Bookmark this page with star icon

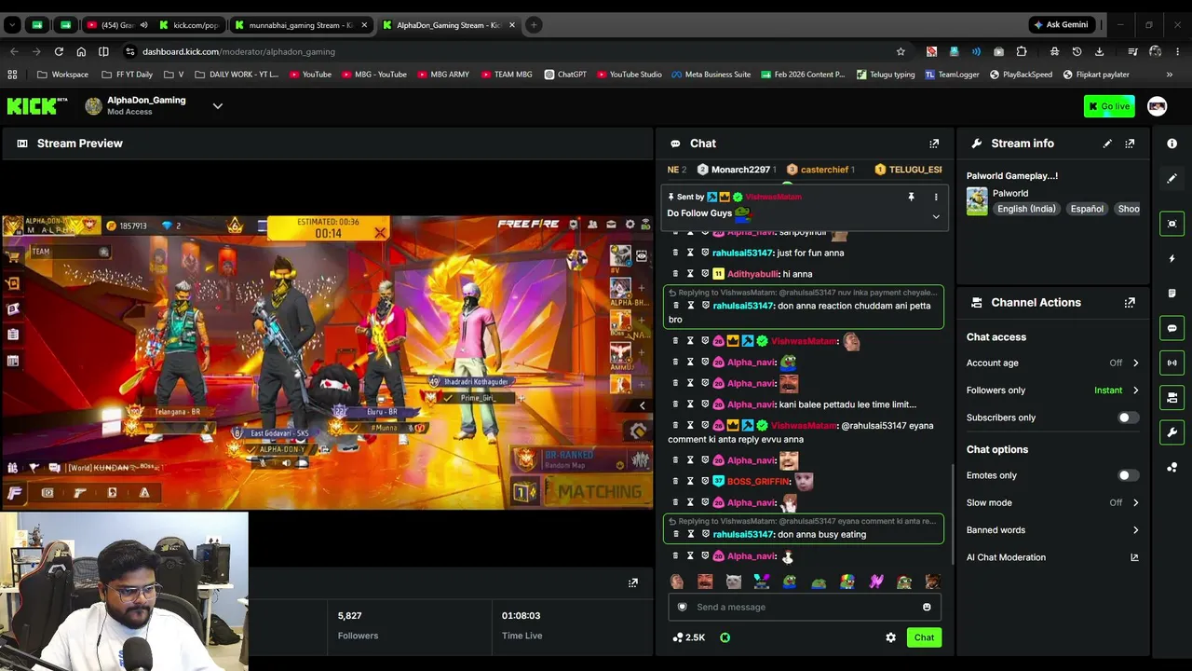[x=901, y=51]
